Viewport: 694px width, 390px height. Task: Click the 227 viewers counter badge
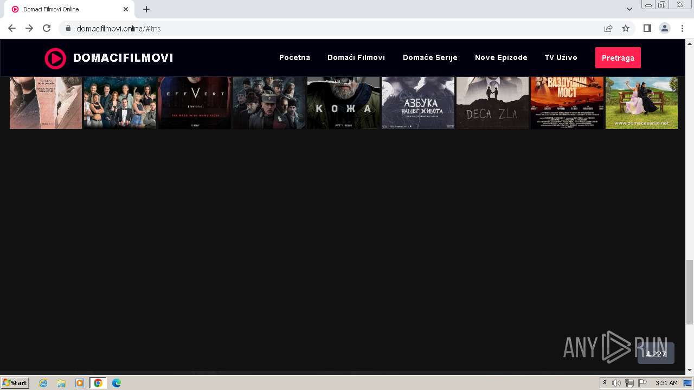[656, 354]
